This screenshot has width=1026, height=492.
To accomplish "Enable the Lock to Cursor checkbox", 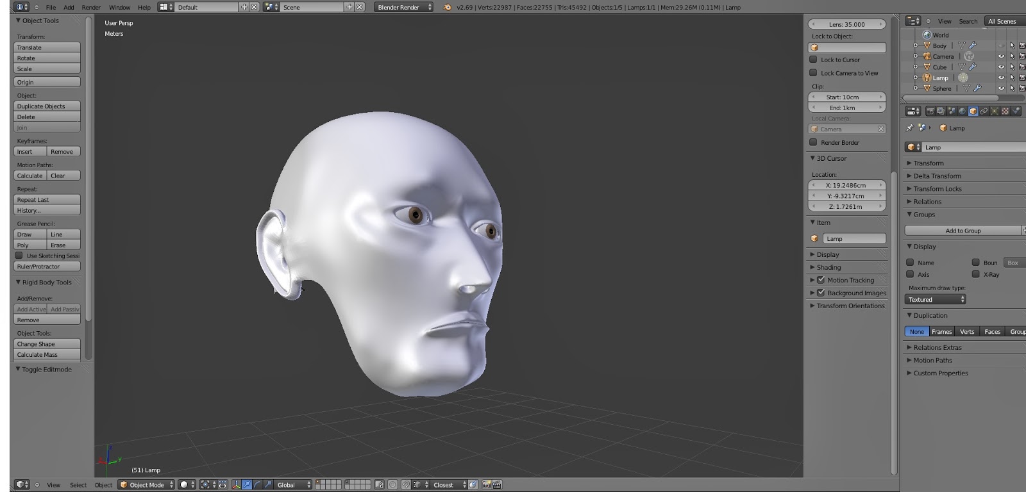I will [813, 60].
